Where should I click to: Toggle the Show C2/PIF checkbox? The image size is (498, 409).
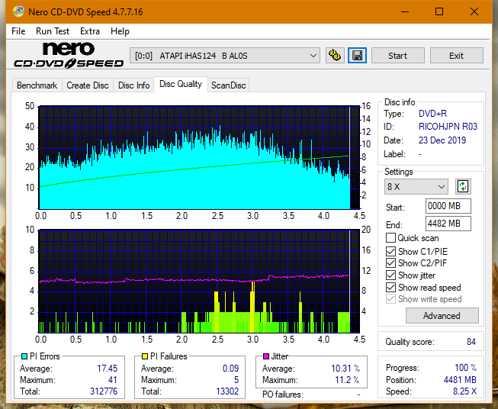pos(390,263)
